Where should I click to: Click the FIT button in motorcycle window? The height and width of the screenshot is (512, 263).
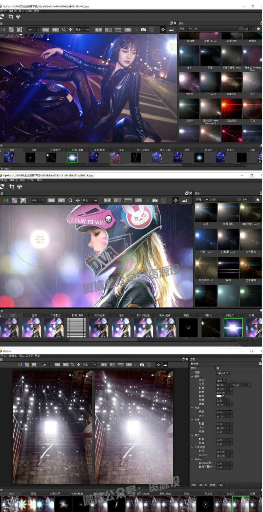click(55, 30)
